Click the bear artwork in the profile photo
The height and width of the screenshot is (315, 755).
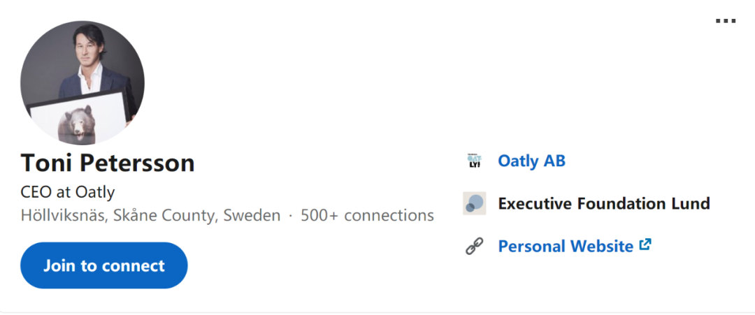[x=75, y=124]
